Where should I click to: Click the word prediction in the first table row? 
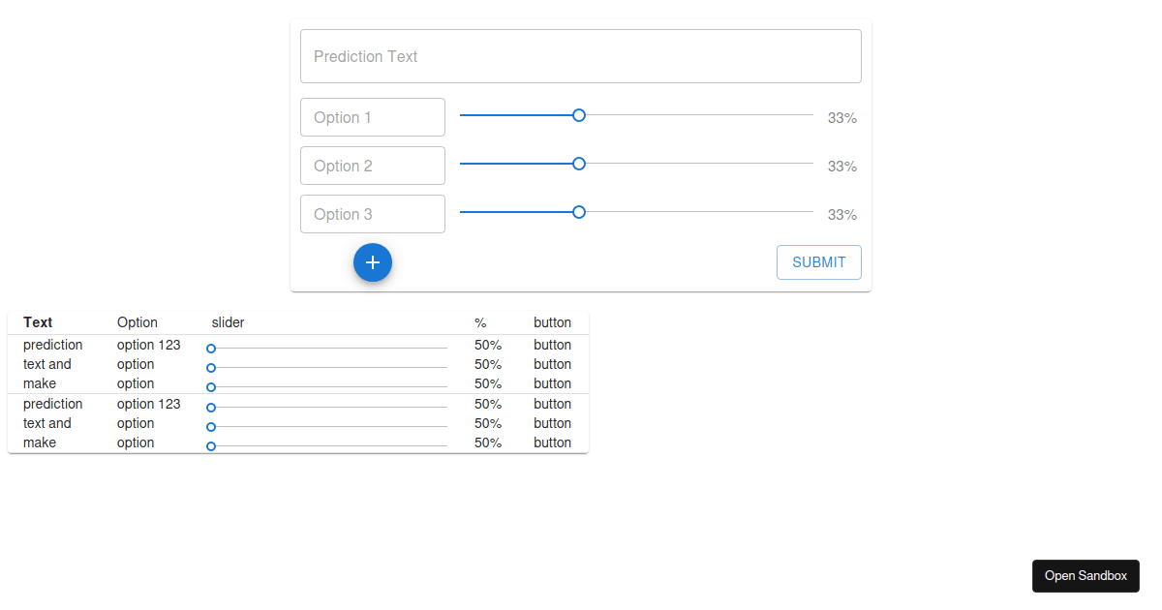click(x=53, y=345)
